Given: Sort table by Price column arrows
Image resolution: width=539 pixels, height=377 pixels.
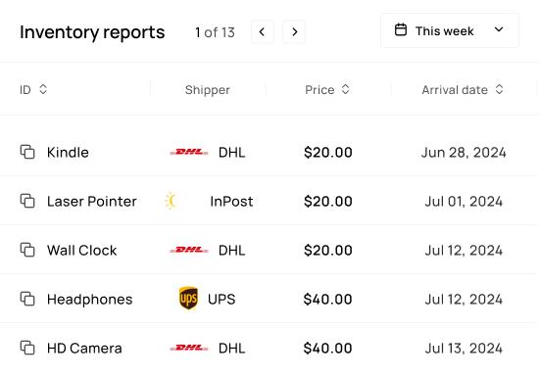Looking at the screenshot, I should (x=346, y=89).
